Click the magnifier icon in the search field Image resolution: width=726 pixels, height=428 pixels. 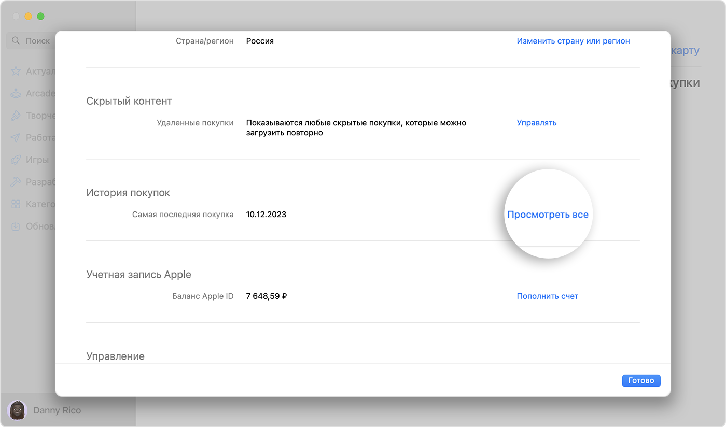tap(16, 40)
